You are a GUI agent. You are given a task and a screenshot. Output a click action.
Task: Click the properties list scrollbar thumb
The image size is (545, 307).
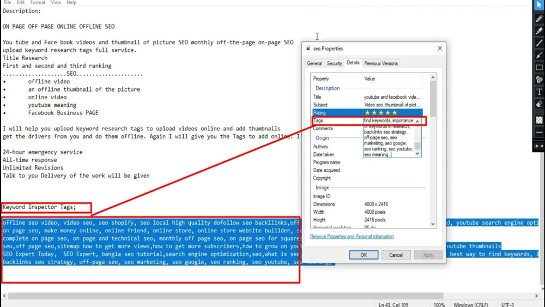tap(433, 99)
